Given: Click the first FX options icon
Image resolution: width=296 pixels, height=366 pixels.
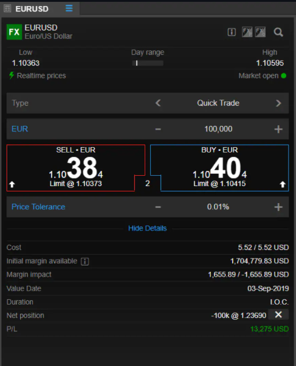Looking at the screenshot, I should click(247, 32).
